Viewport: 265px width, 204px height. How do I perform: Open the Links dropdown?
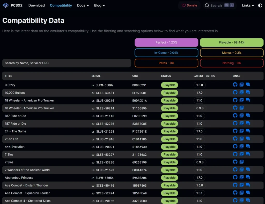pyautogui.click(x=248, y=5)
